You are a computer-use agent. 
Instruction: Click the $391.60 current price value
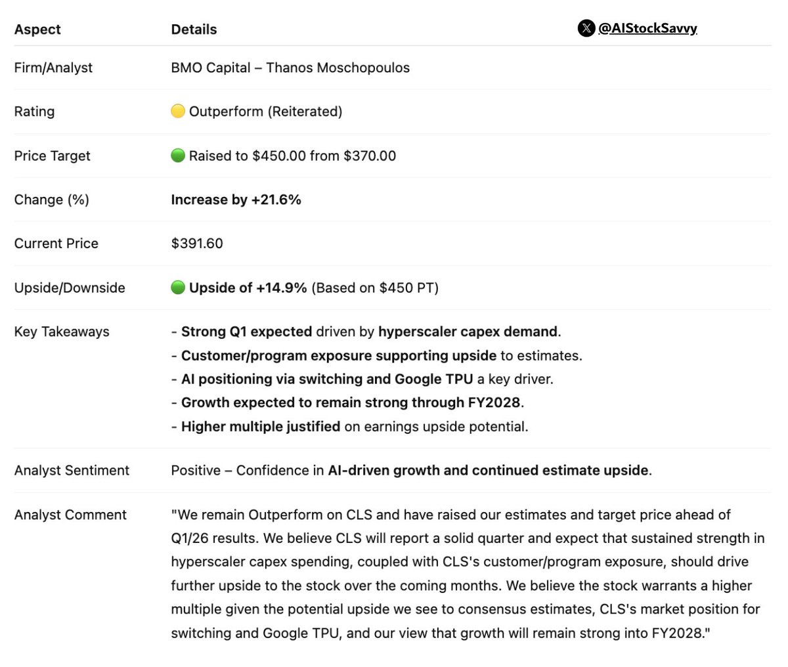click(197, 244)
